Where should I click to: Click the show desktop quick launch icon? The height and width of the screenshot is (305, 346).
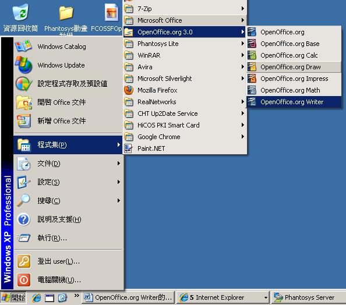coord(50,298)
